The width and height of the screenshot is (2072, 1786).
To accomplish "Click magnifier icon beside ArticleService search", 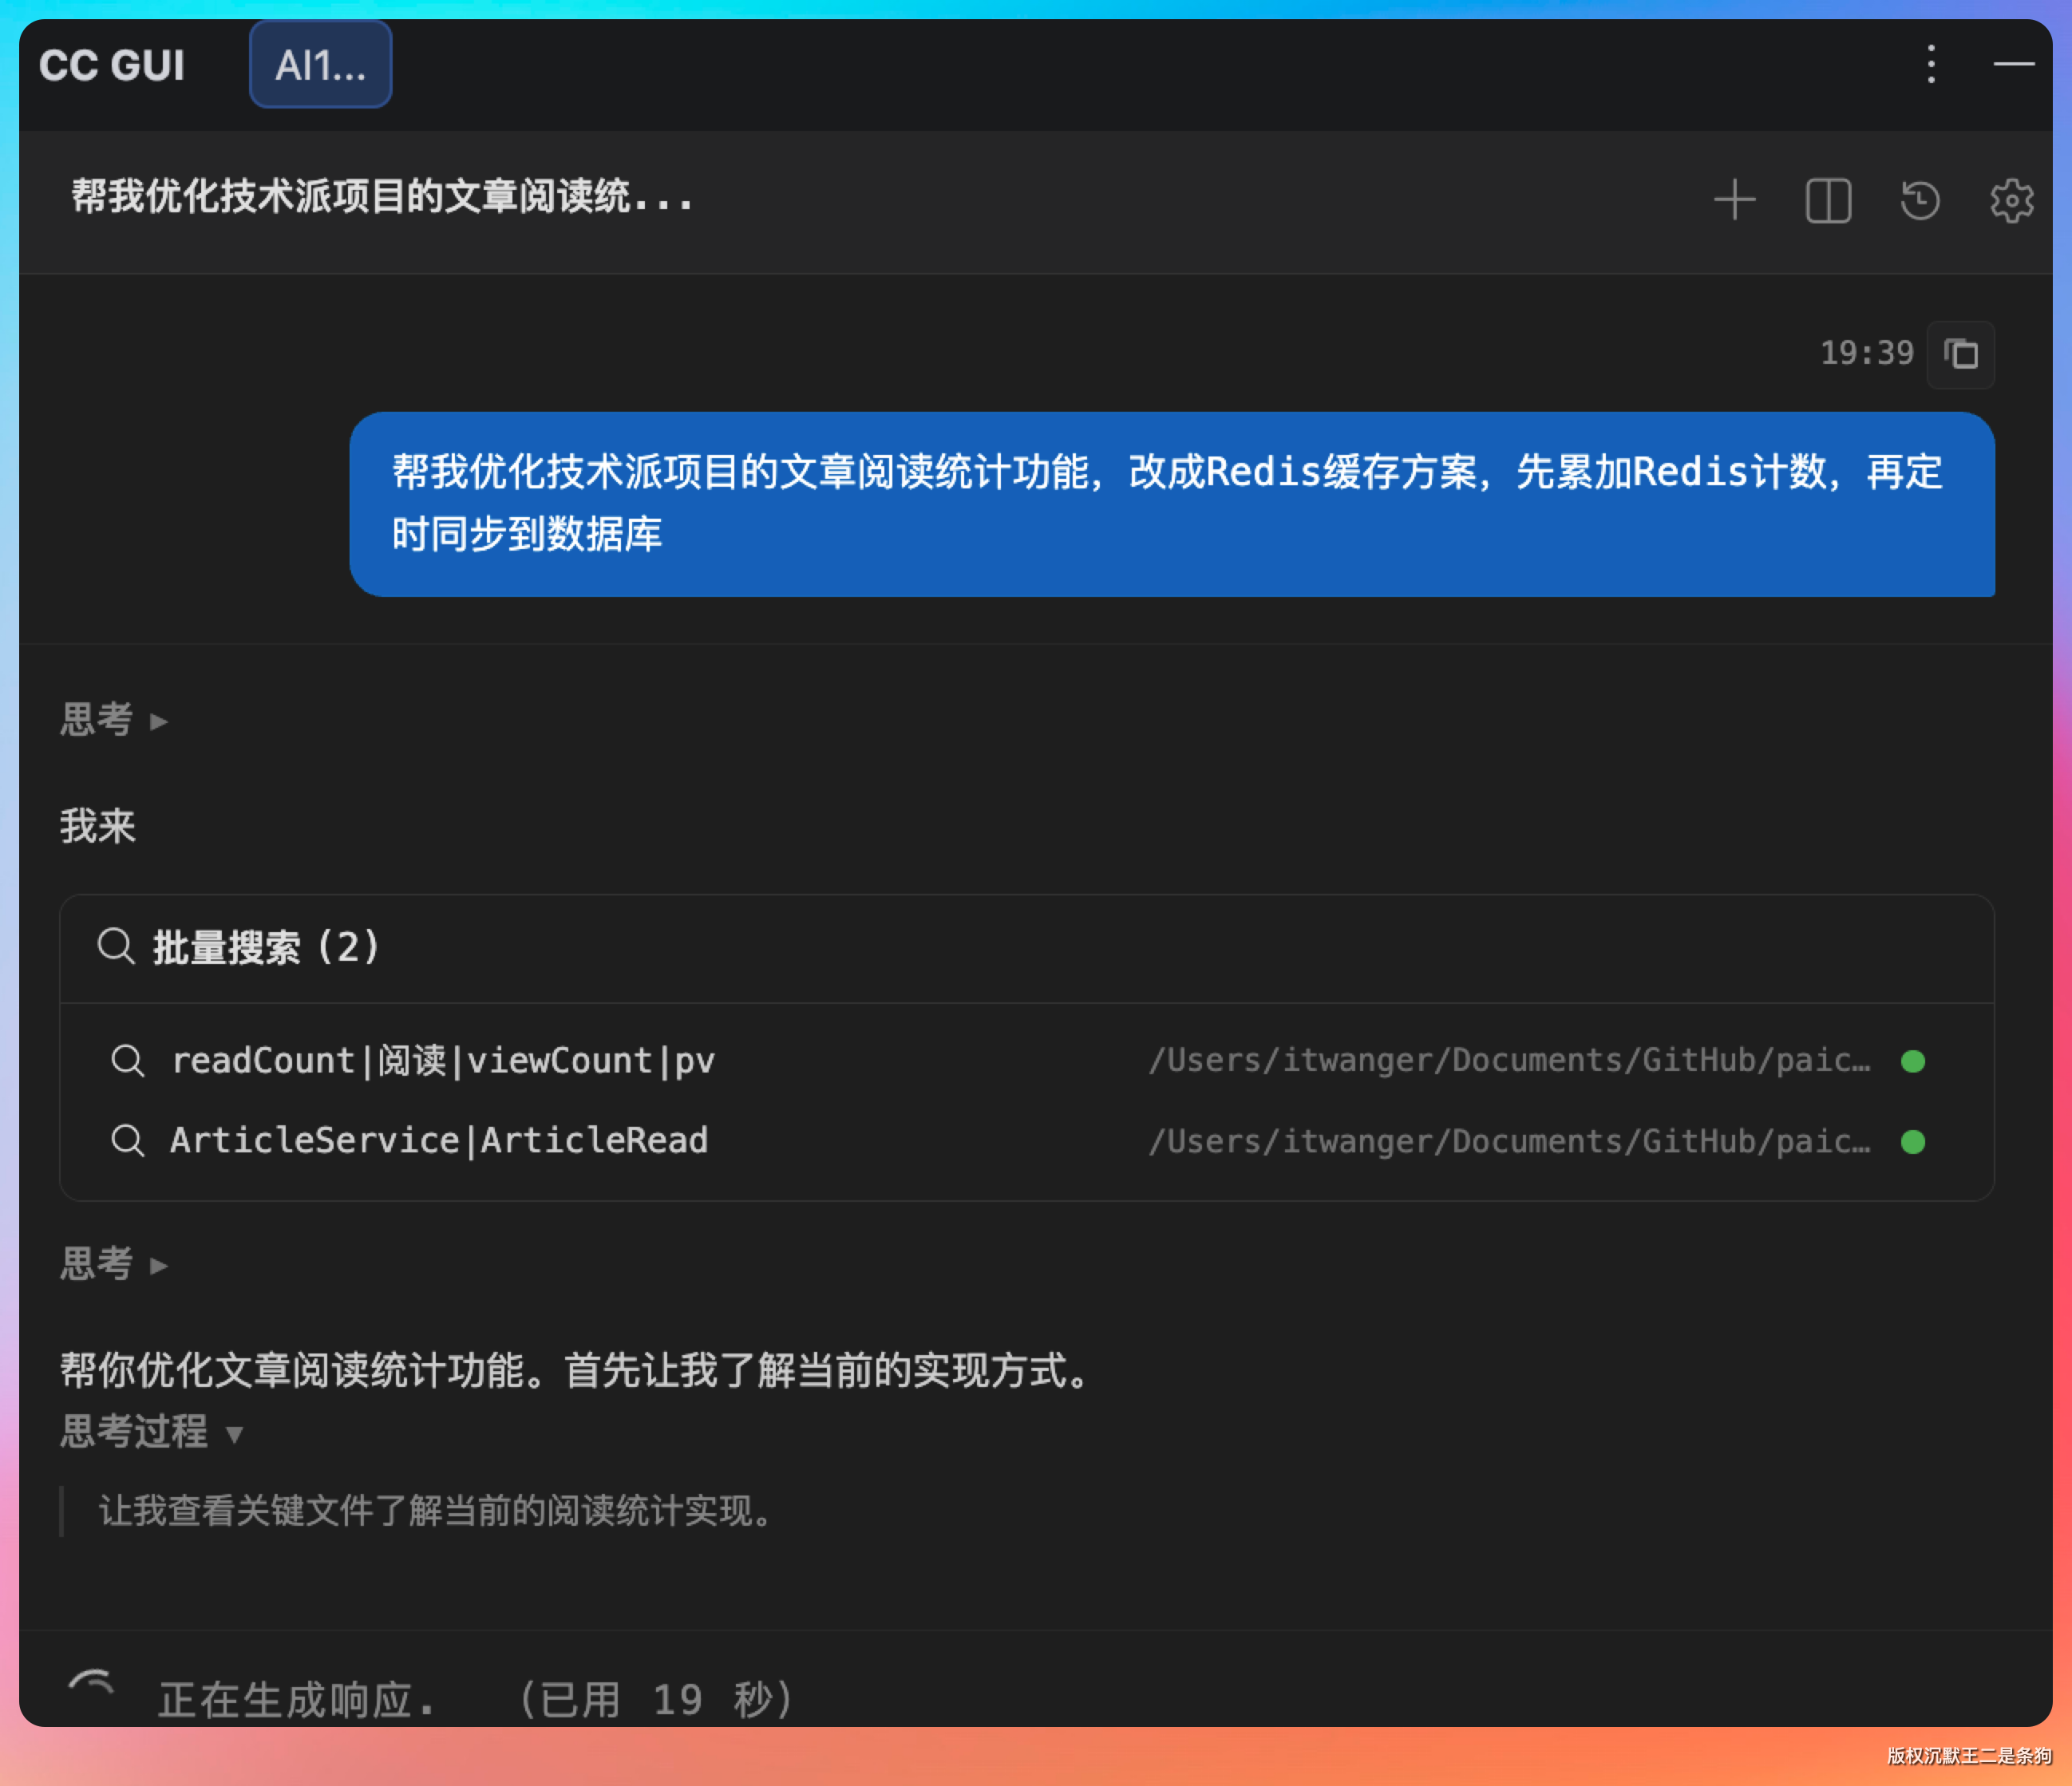I will pos(127,1140).
